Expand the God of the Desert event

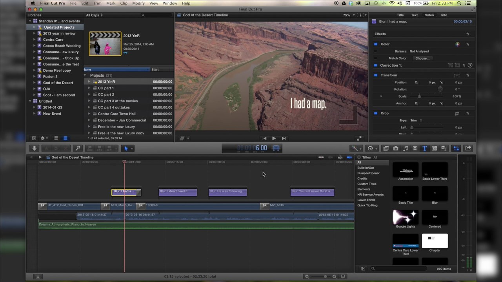35,83
